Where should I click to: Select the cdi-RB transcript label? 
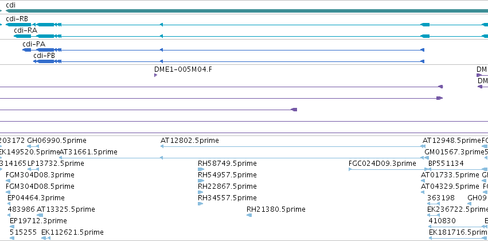pyautogui.click(x=17, y=19)
